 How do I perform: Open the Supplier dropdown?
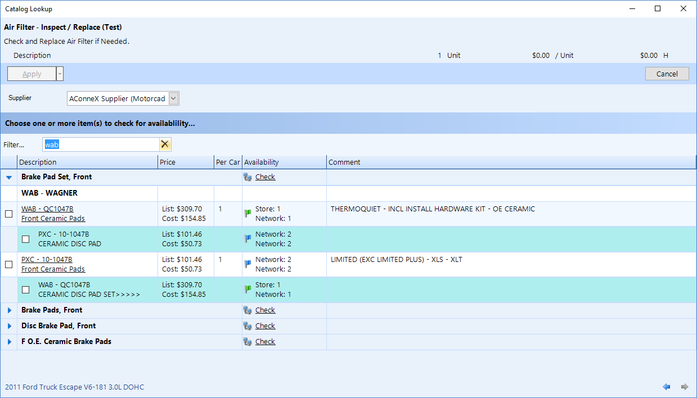pos(174,99)
